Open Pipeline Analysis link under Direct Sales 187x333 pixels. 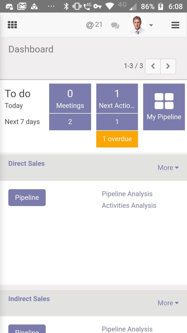[x=127, y=194]
